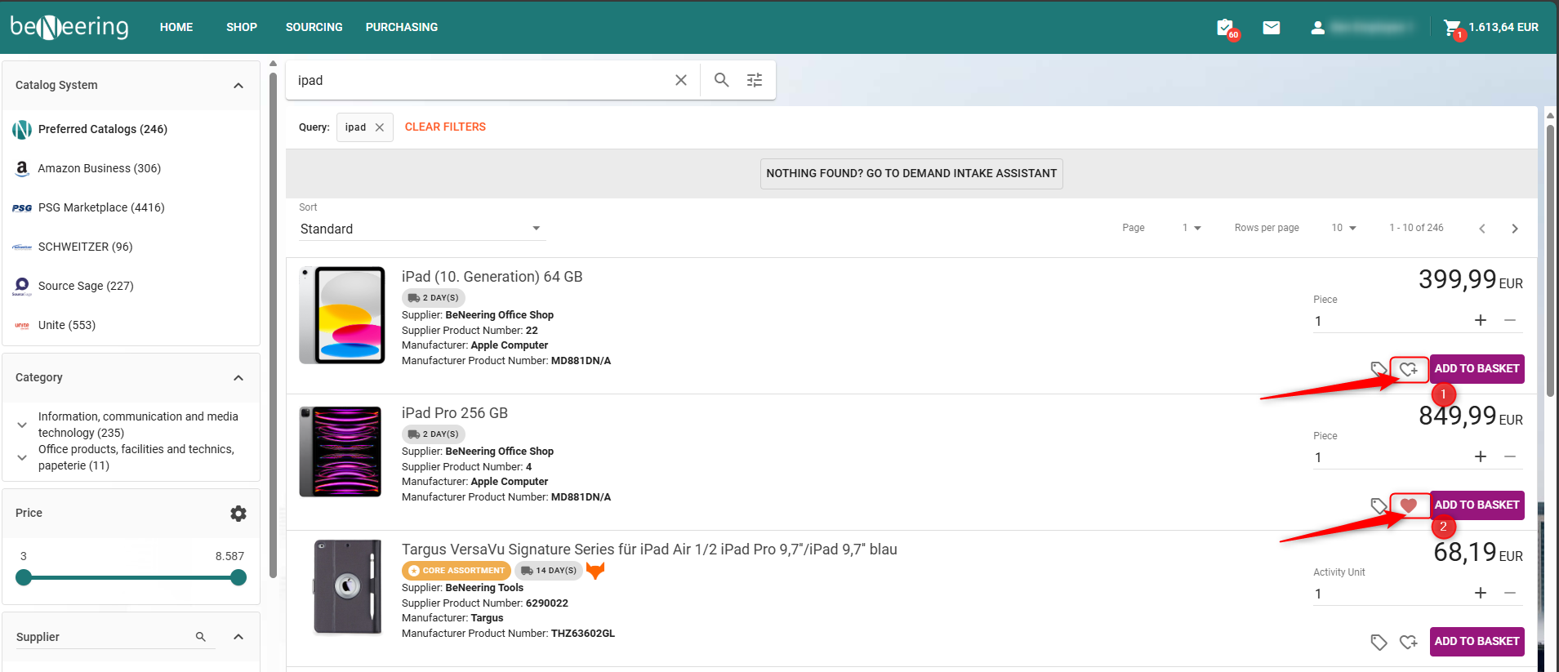Open the Purchasing menu
The height and width of the screenshot is (672, 1559).
(x=401, y=27)
